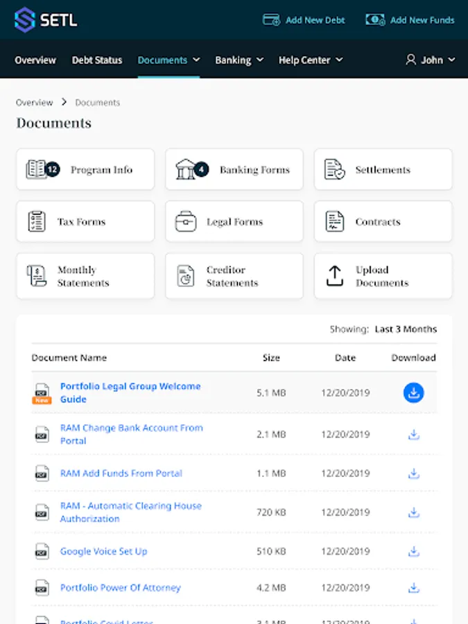Download RAM Change Bank Account From Portal
The image size is (468, 624).
pyautogui.click(x=414, y=435)
